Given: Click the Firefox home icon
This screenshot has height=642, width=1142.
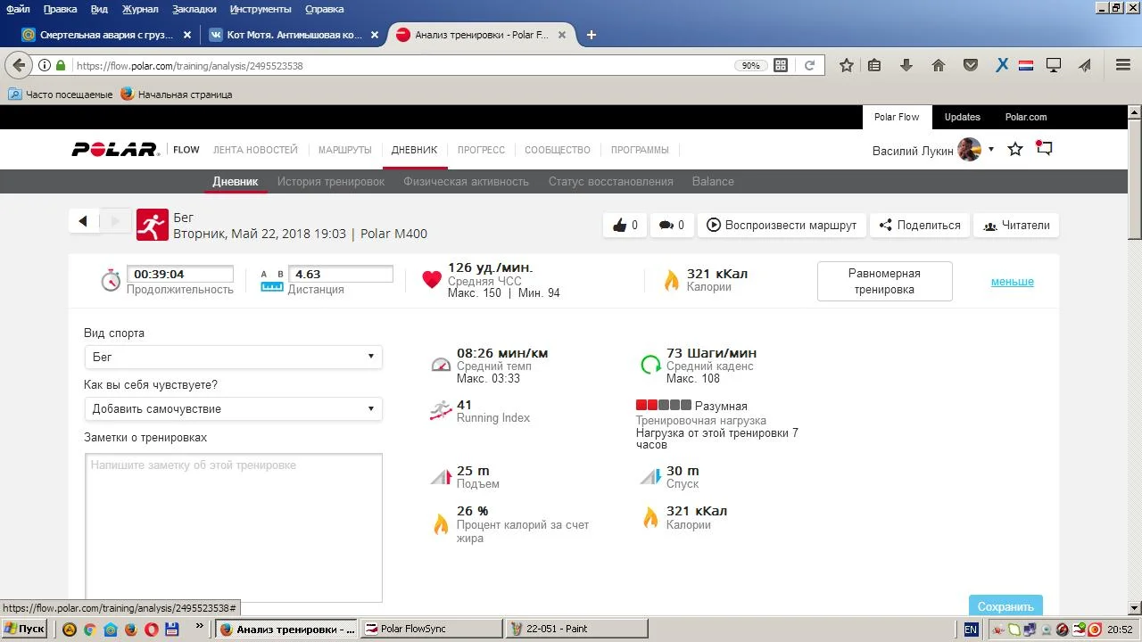Looking at the screenshot, I should coord(939,65).
